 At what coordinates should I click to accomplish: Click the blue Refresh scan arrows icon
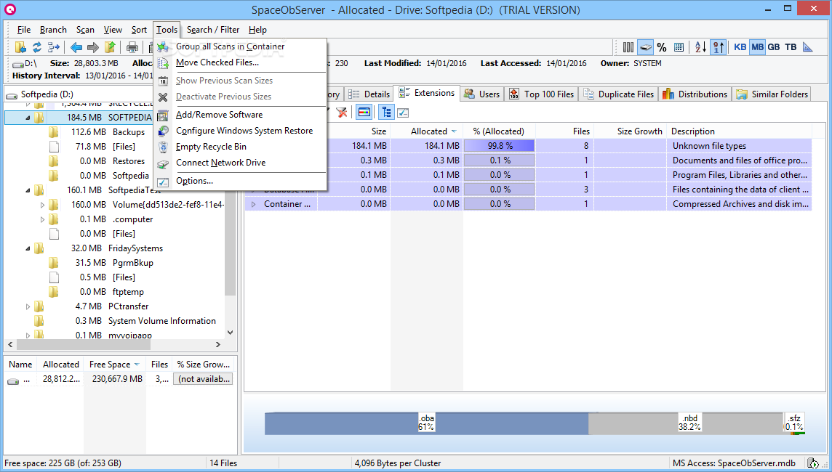coord(37,47)
